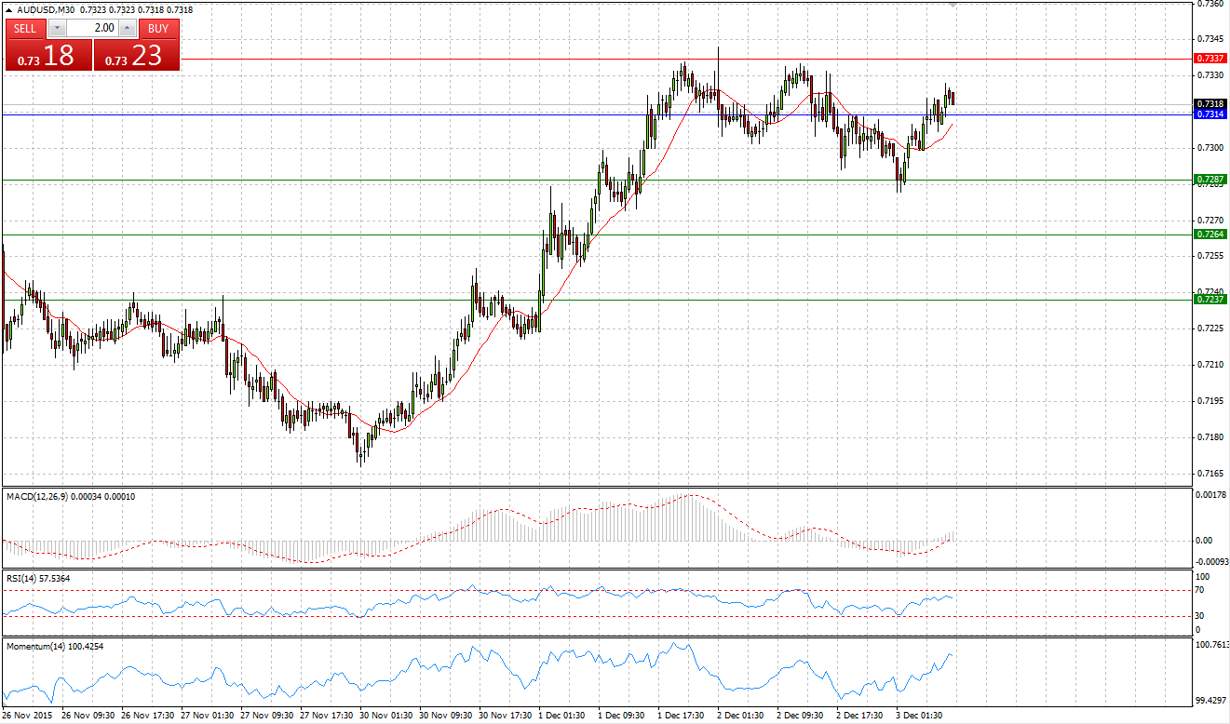Increase trade volume with the up arrow
The image size is (1230, 724).
point(128,28)
